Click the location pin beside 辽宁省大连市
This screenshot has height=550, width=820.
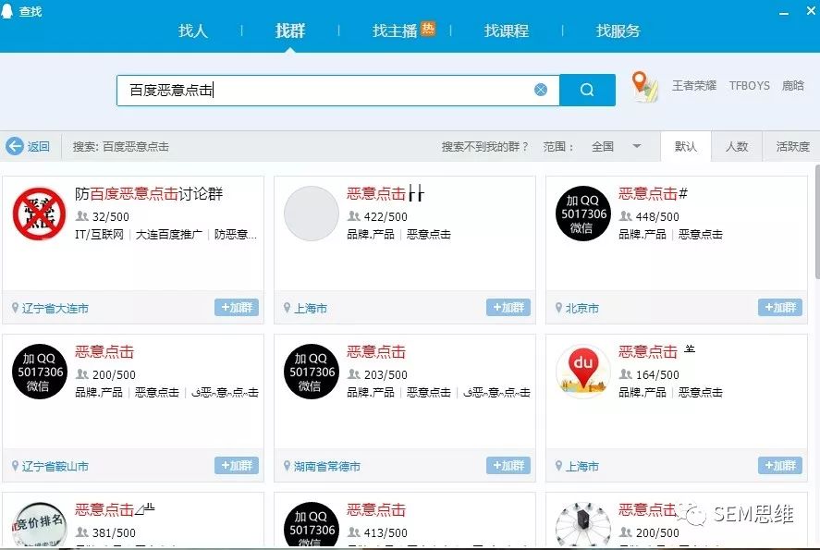tap(15, 308)
